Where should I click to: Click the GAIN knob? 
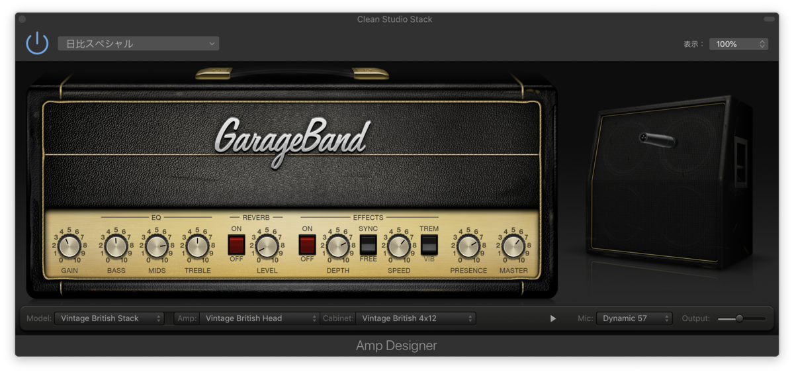point(69,247)
